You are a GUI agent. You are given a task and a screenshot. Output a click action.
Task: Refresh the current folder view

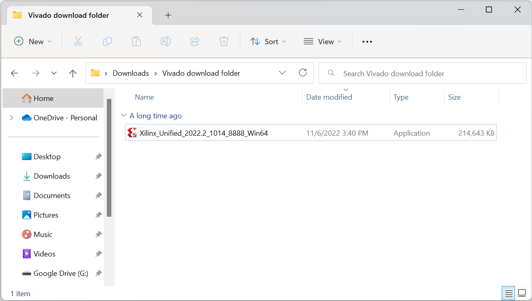point(302,73)
